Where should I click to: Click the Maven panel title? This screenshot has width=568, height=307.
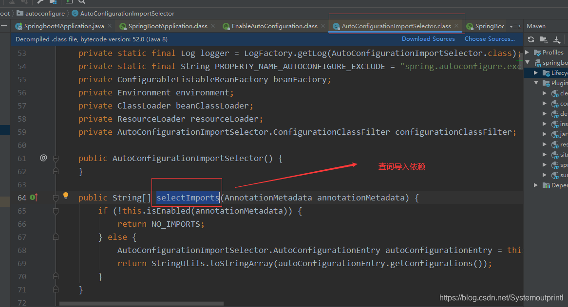click(536, 26)
